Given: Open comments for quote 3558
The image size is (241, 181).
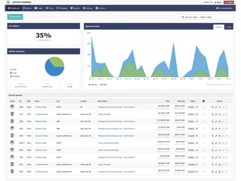Looking at the screenshot, I should point(223,107).
